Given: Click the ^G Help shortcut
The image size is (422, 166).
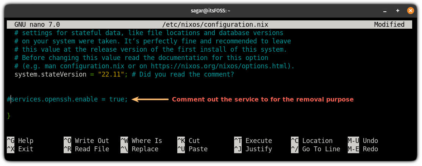Looking at the screenshot, I should point(22,141).
